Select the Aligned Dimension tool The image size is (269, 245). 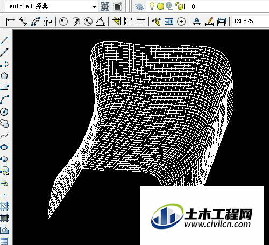23,22
